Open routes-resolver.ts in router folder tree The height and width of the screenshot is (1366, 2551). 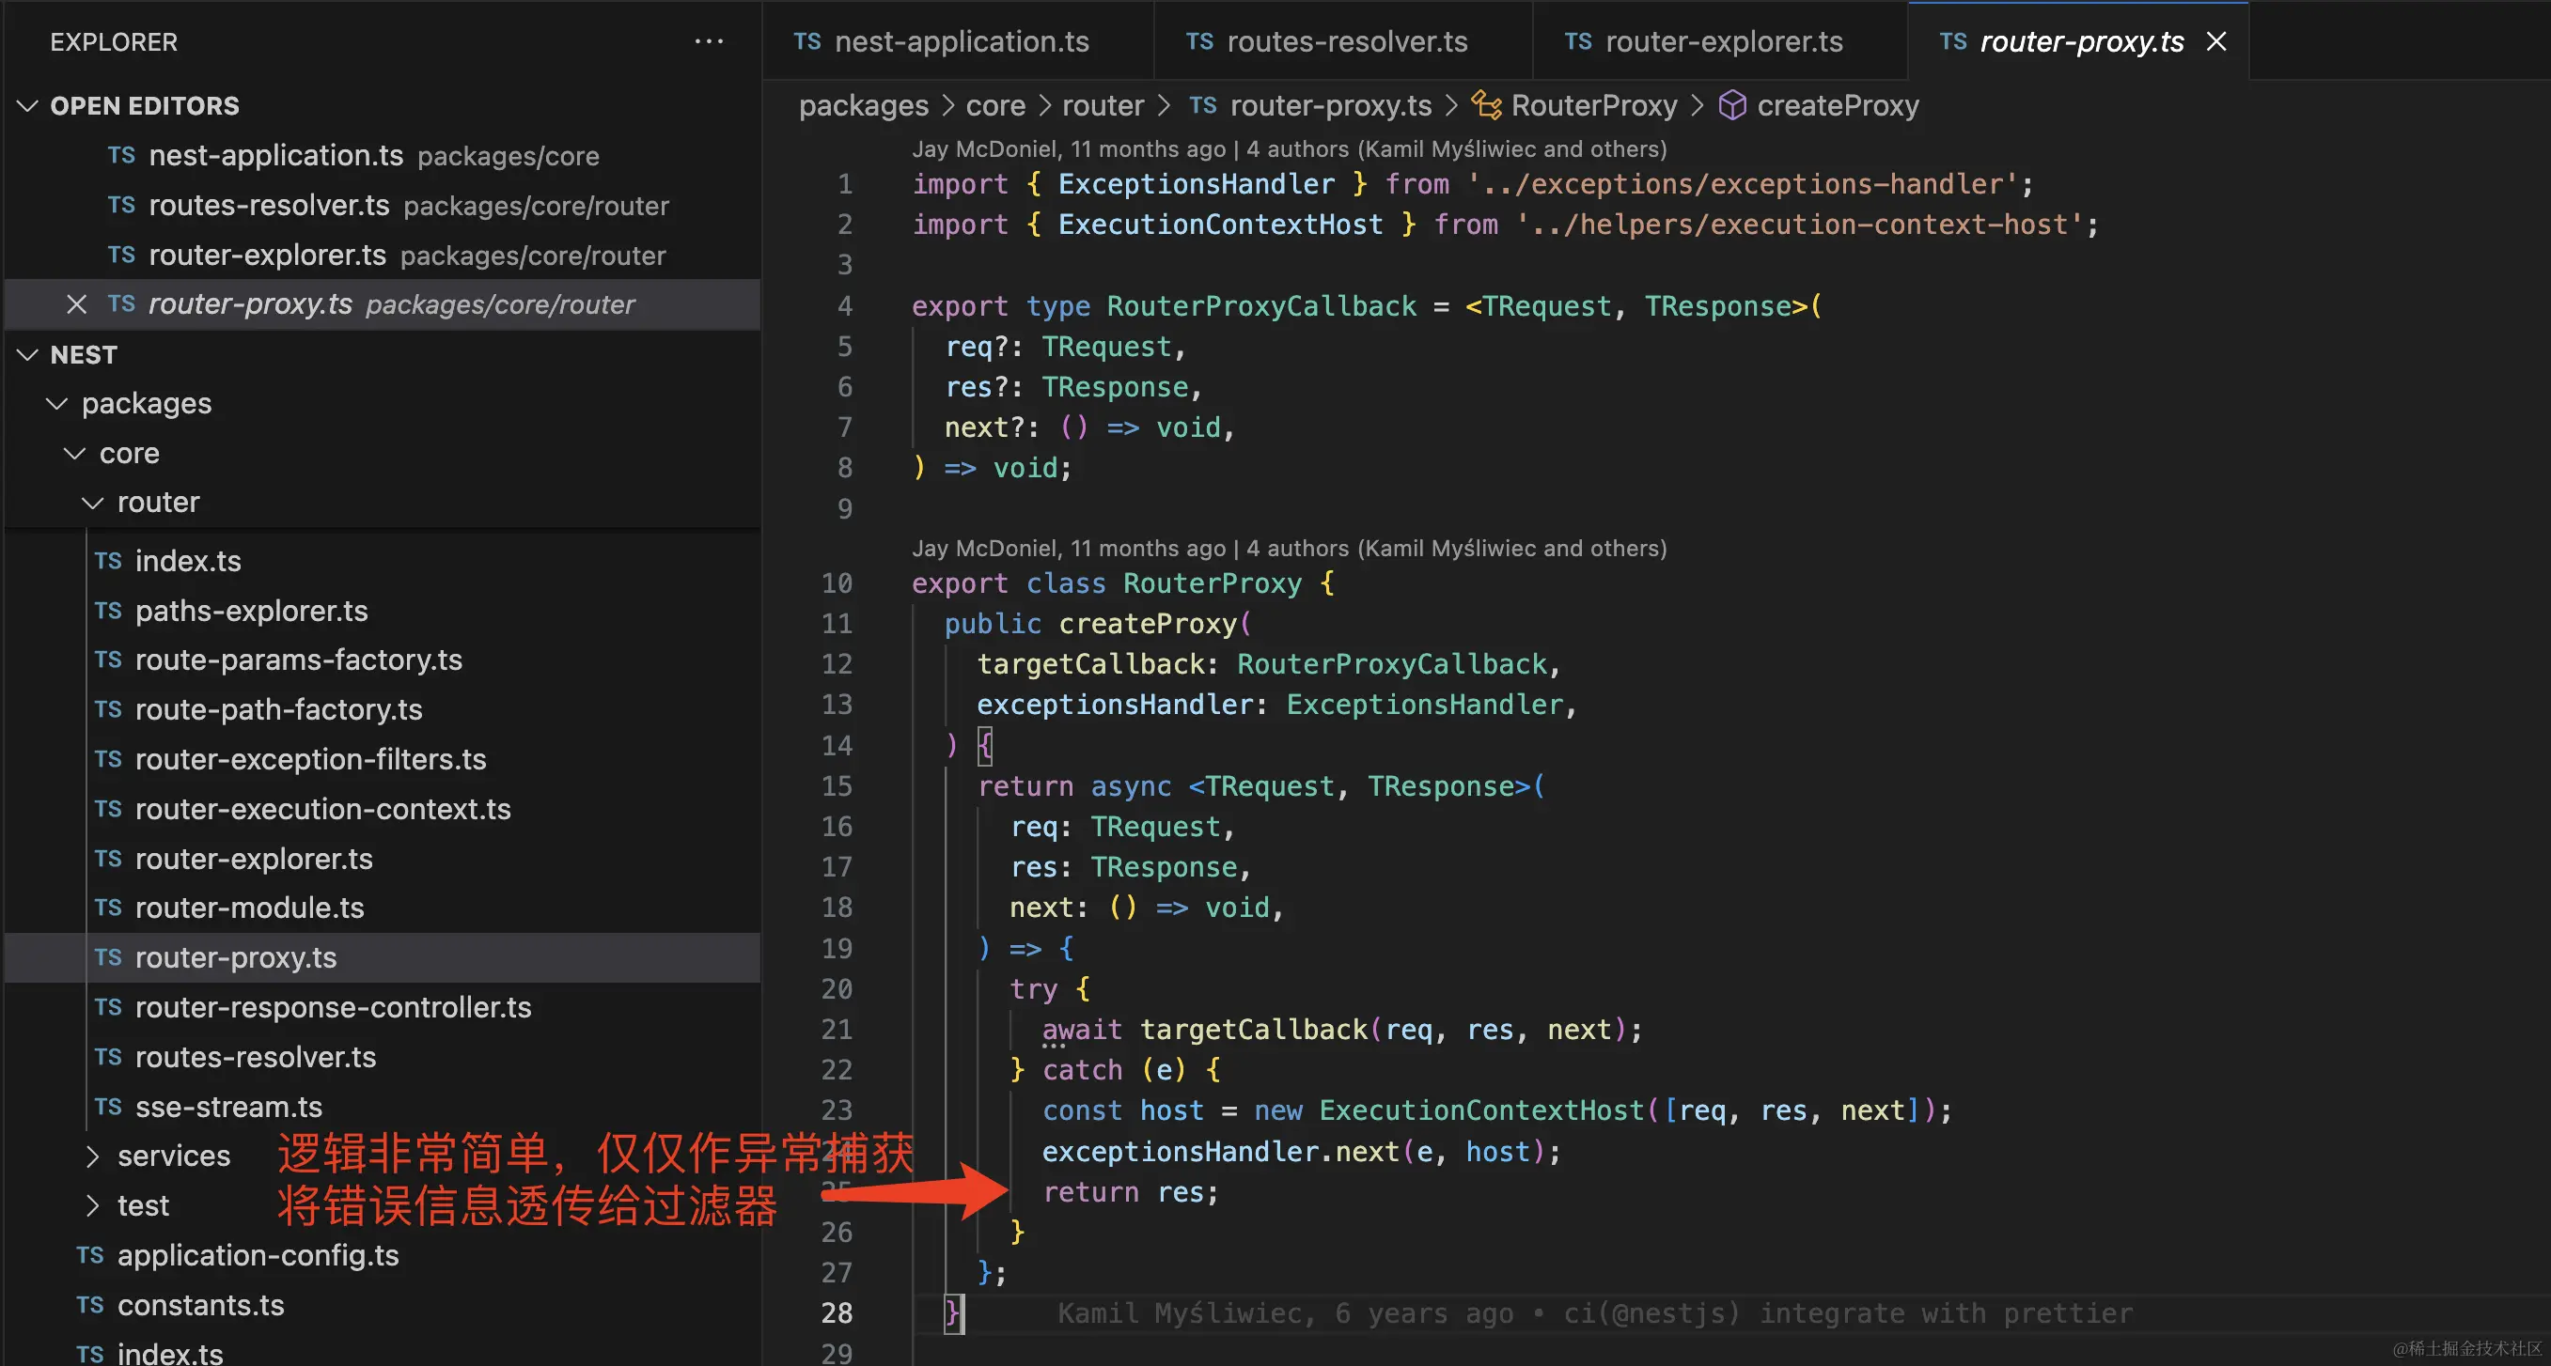tap(383, 1057)
